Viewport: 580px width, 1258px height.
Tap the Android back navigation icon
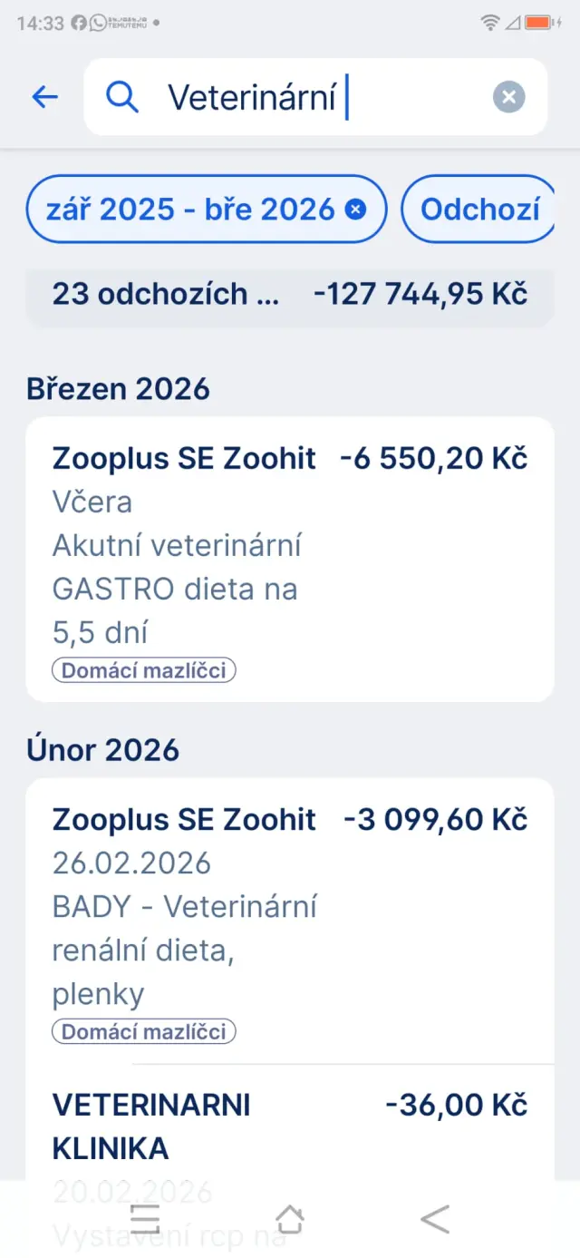(436, 1219)
